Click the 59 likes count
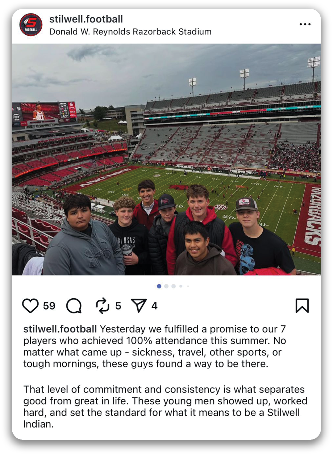The width and height of the screenshot is (333, 455). (x=49, y=306)
